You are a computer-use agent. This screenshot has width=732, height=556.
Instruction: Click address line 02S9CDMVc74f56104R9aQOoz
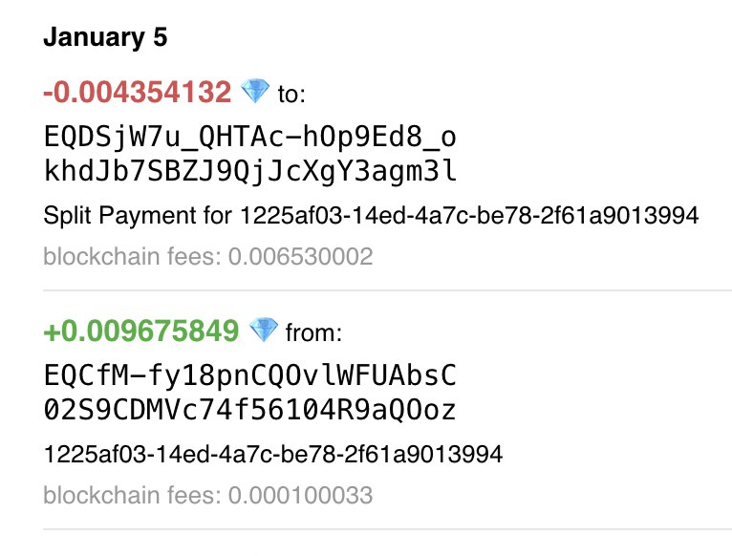click(x=249, y=410)
